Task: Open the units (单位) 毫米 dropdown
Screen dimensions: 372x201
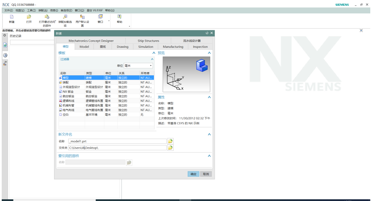Action: pyautogui.click(x=138, y=66)
